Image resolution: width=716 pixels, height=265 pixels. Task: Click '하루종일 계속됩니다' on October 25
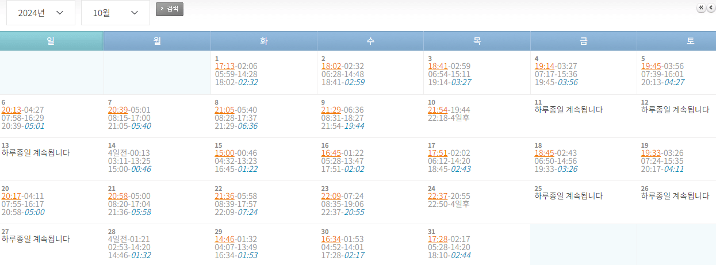569,196
